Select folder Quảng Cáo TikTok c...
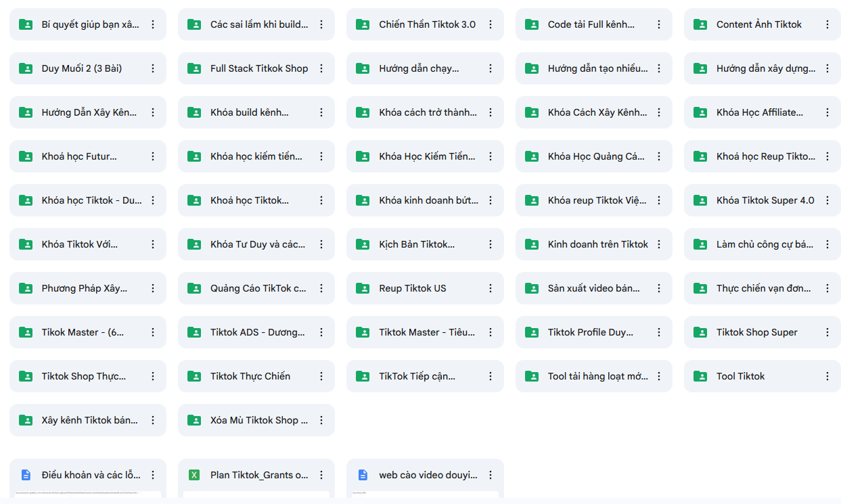Screen dimensions: 841x504 click(256, 288)
